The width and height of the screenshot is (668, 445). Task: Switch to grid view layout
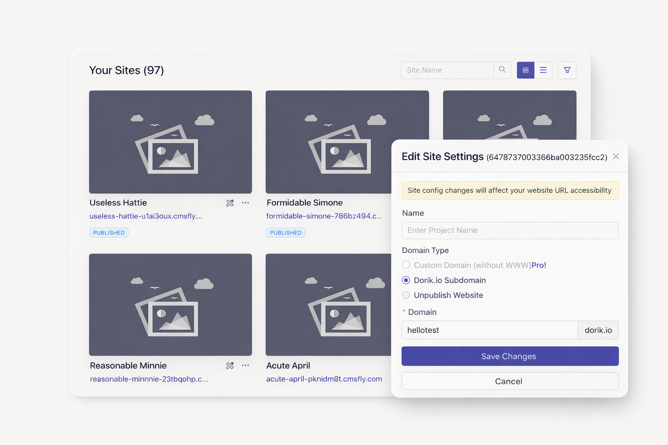(525, 70)
